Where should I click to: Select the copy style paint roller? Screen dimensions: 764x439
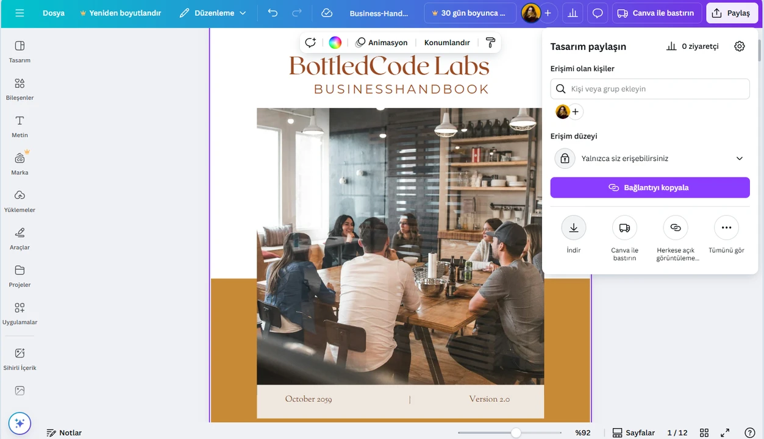(490, 43)
